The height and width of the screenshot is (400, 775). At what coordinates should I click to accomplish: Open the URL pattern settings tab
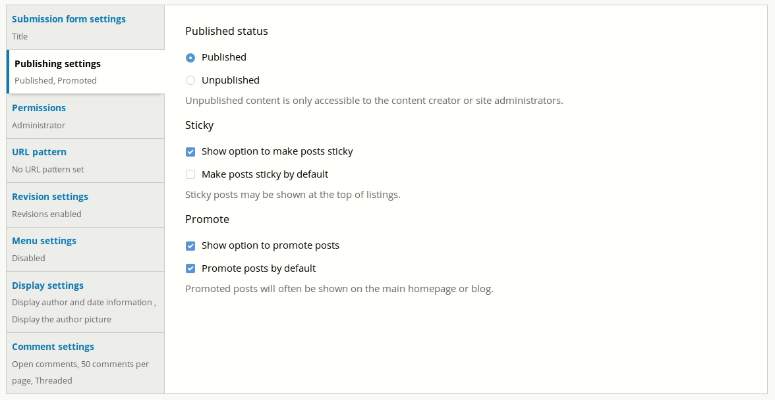tap(40, 152)
